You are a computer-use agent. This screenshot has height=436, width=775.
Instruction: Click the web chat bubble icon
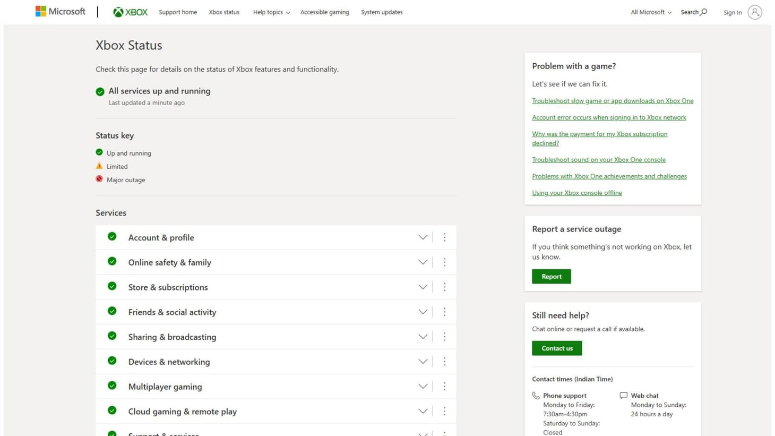click(x=623, y=395)
